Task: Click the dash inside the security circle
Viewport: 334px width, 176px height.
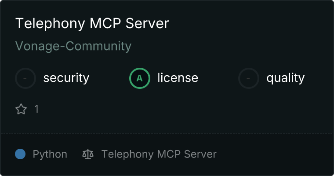Action: point(25,78)
